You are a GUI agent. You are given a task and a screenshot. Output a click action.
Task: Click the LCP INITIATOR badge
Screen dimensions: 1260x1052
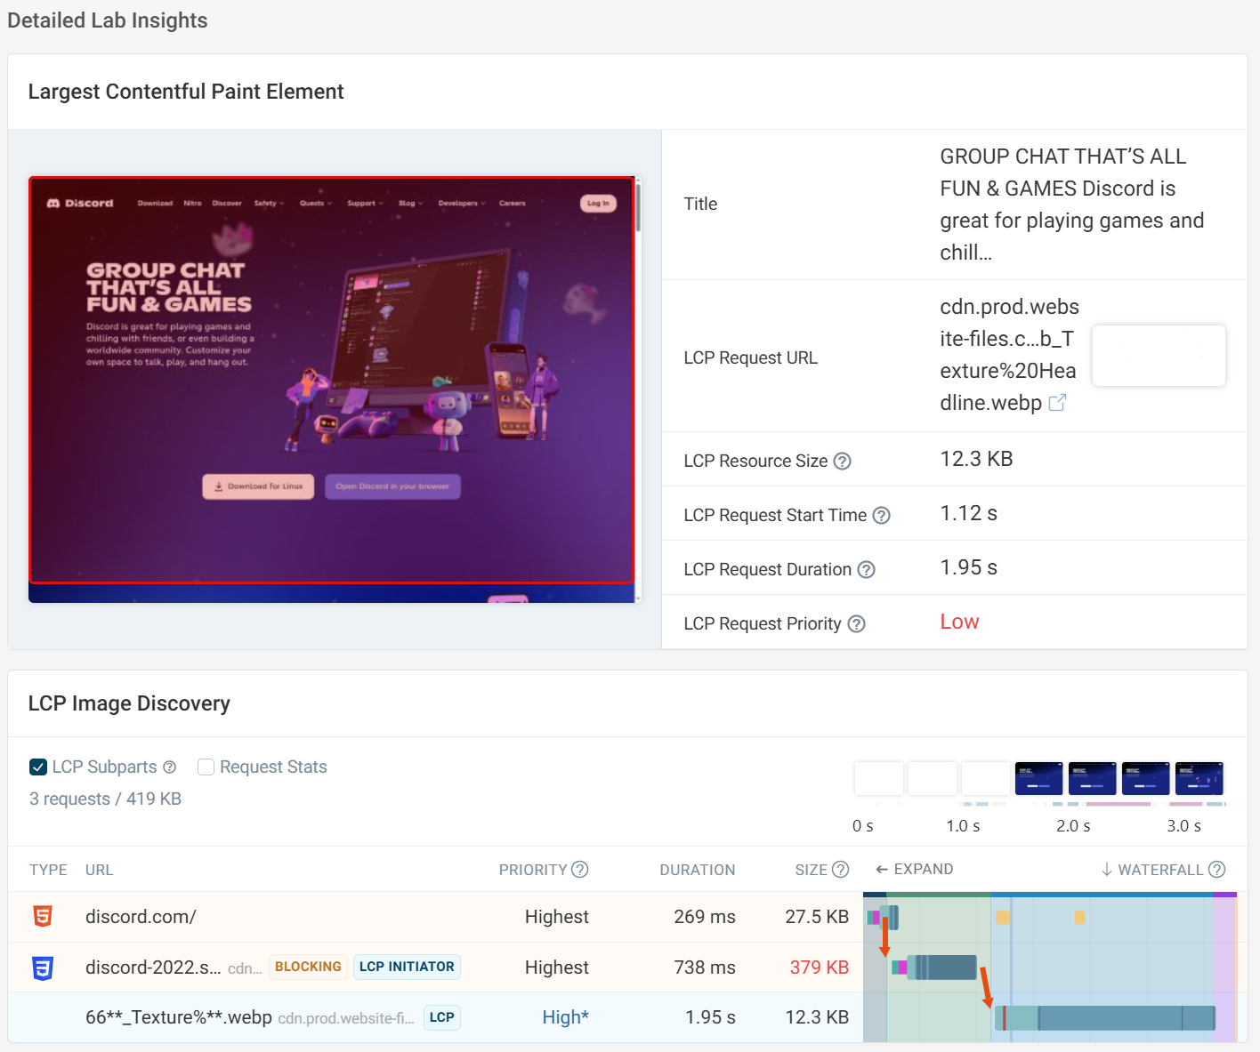(x=407, y=968)
